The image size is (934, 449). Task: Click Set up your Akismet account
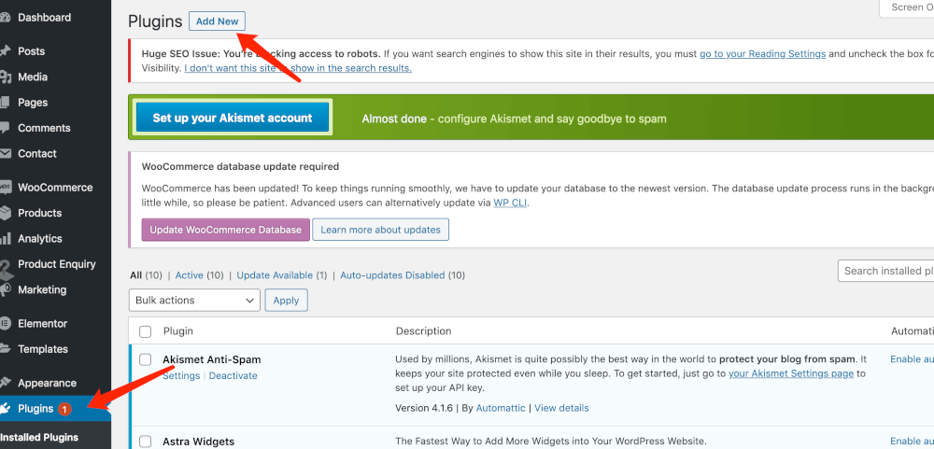[x=233, y=118]
